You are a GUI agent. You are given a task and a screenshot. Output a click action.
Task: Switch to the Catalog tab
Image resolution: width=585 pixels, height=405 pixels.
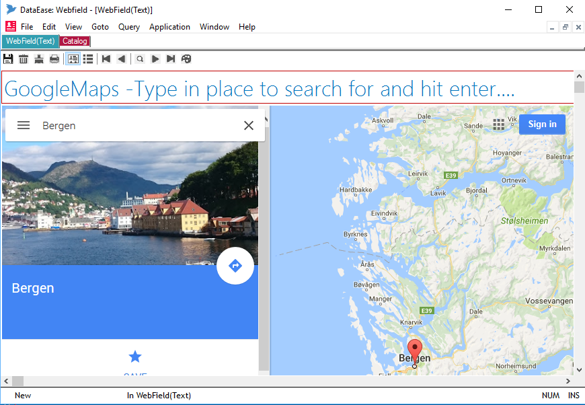(x=75, y=41)
